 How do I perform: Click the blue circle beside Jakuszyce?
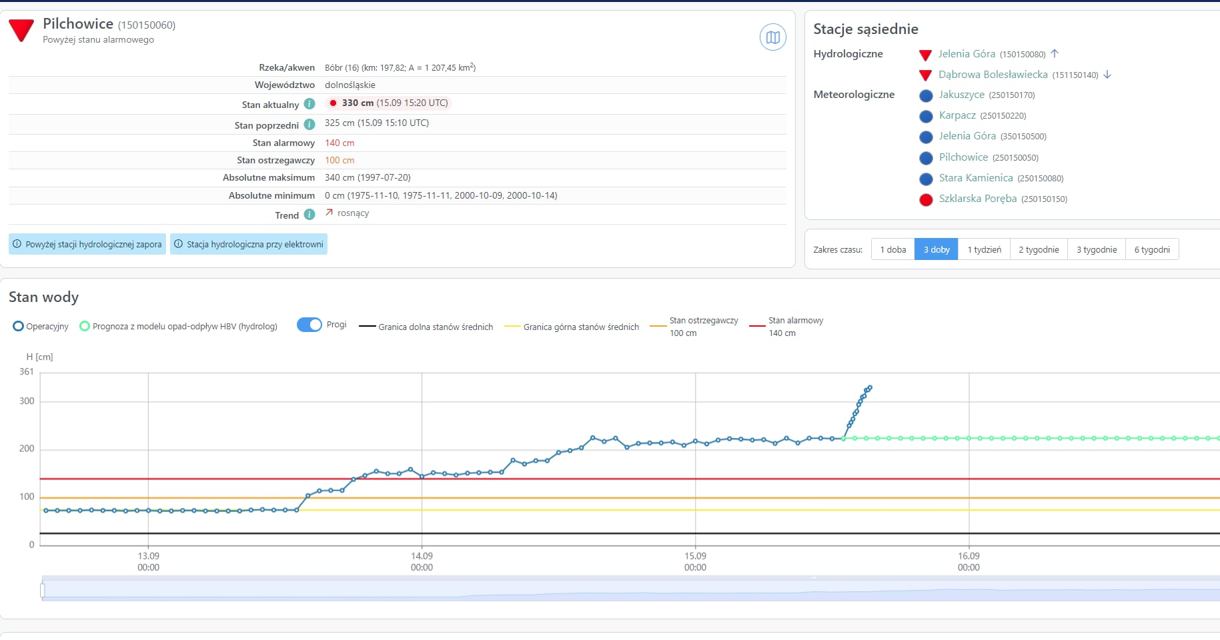[926, 96]
